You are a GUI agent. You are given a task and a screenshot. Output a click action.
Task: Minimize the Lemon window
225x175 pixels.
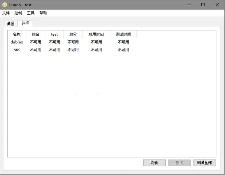[189, 5]
